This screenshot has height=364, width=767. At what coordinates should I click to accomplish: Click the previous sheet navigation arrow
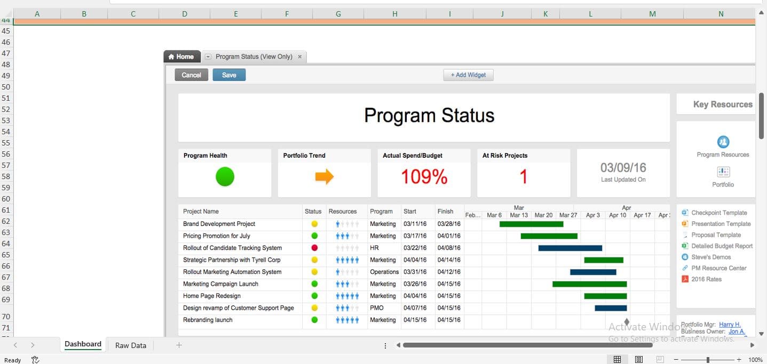pos(15,345)
